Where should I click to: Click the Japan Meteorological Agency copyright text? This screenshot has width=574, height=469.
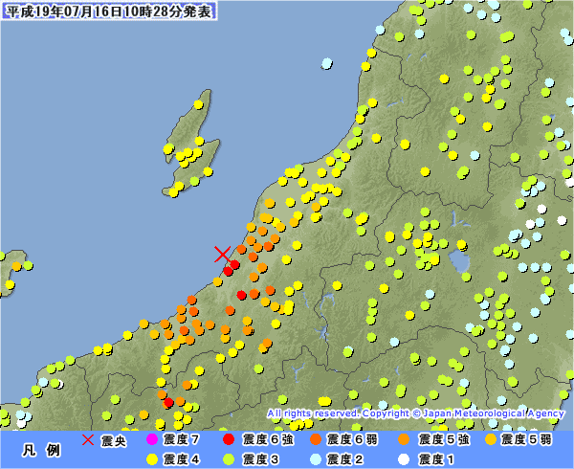click(x=415, y=413)
